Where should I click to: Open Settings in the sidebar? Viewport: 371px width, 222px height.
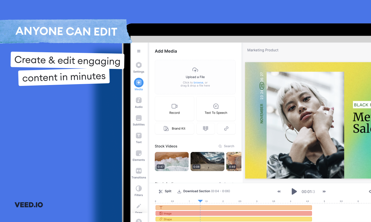pos(139,67)
